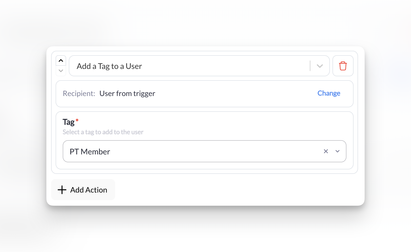Viewport: 411px width, 252px height.
Task: Click the Change link for Recipient
Action: 329,93
